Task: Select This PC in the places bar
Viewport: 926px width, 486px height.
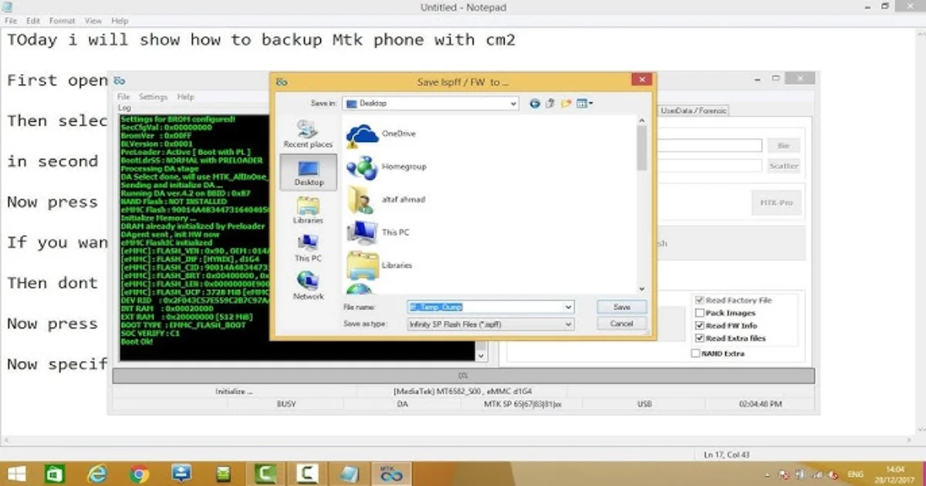Action: [308, 248]
